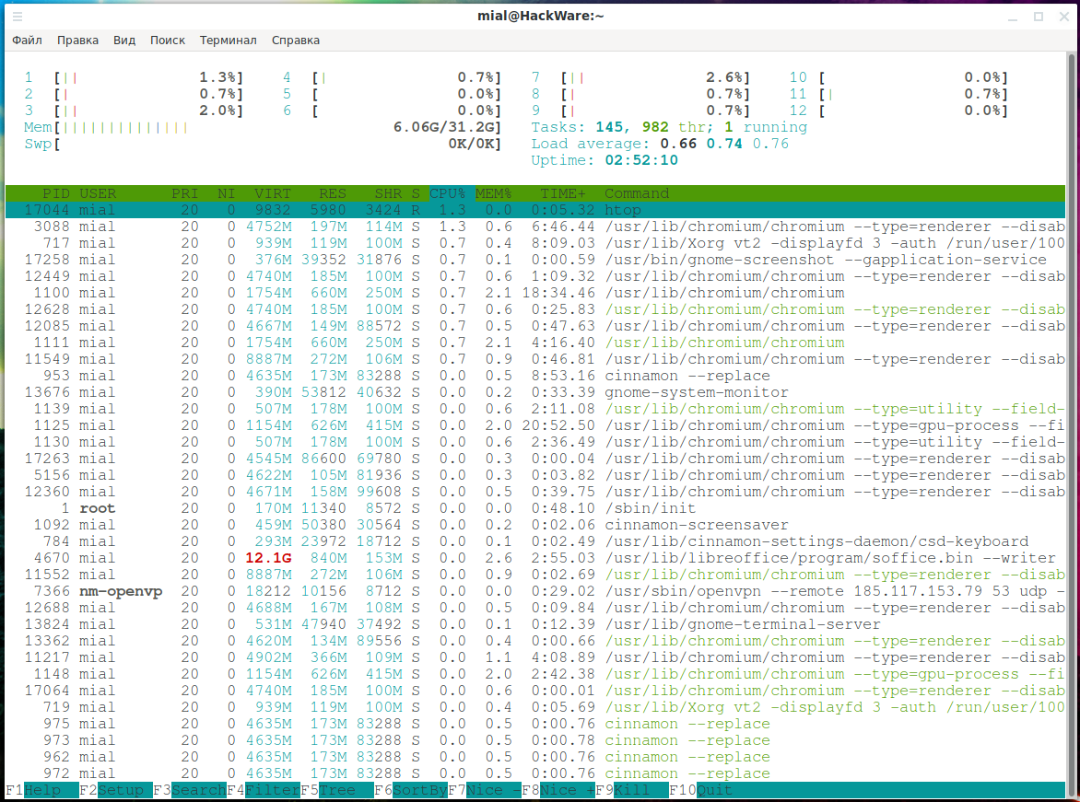Sort by the CPU% column header
Screen dimensions: 1080x802
pos(448,193)
